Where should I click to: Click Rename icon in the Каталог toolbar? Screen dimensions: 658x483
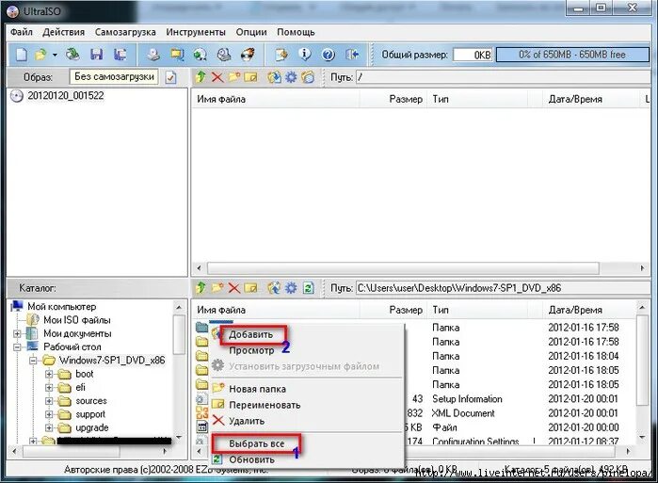pyautogui.click(x=250, y=288)
